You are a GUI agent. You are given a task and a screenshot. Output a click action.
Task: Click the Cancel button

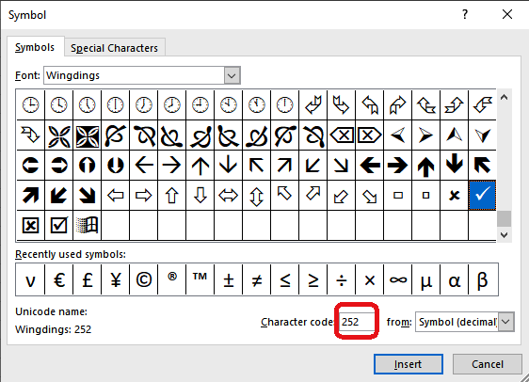pos(488,364)
